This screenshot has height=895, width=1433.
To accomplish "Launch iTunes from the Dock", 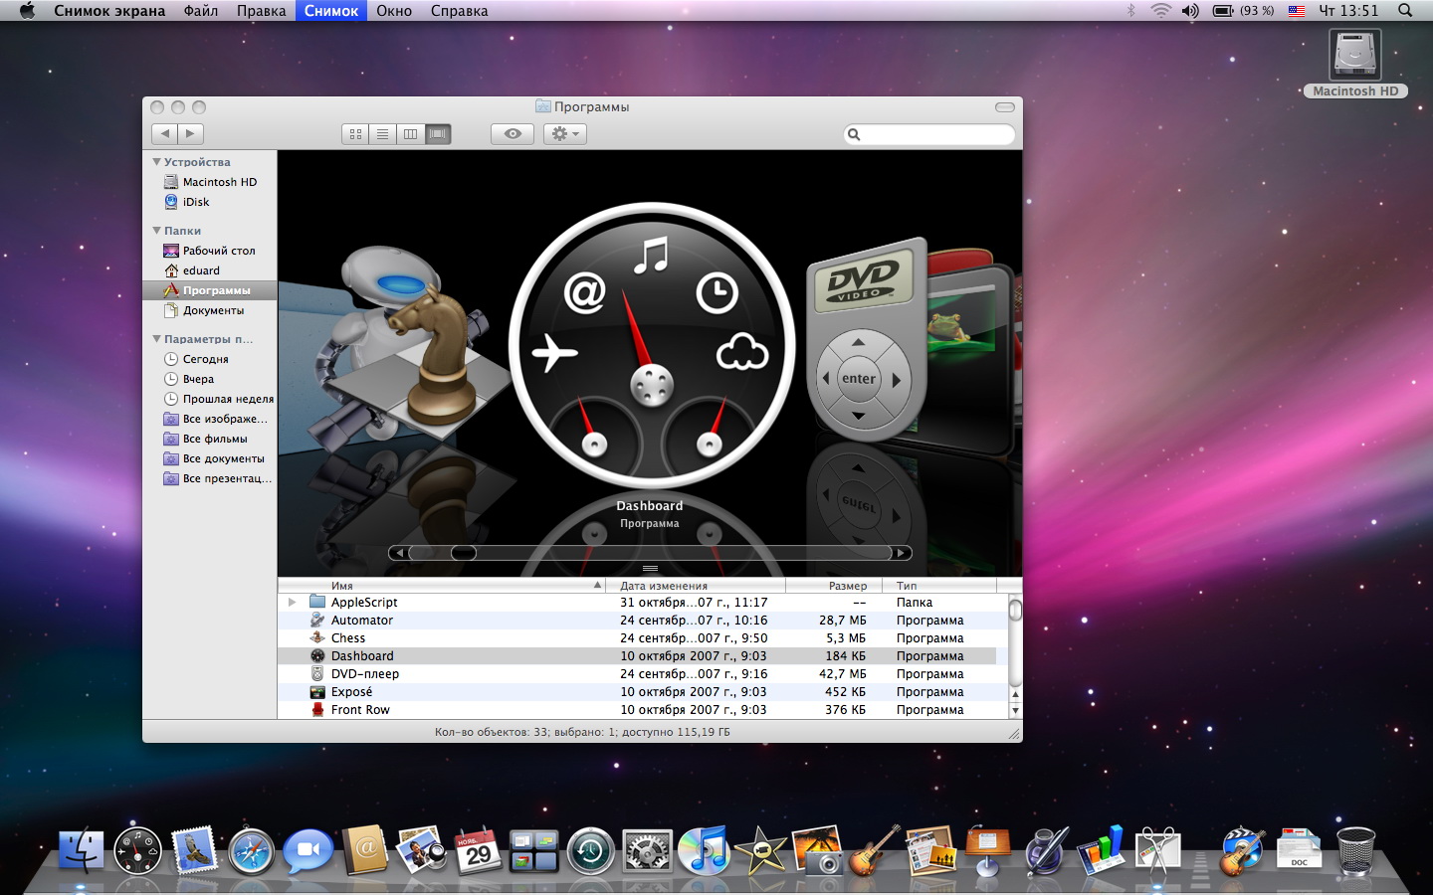I will 705,852.
